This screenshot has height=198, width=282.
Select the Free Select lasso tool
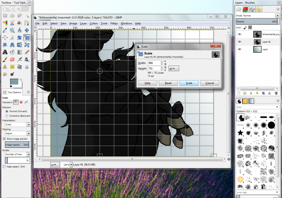click(x=19, y=16)
